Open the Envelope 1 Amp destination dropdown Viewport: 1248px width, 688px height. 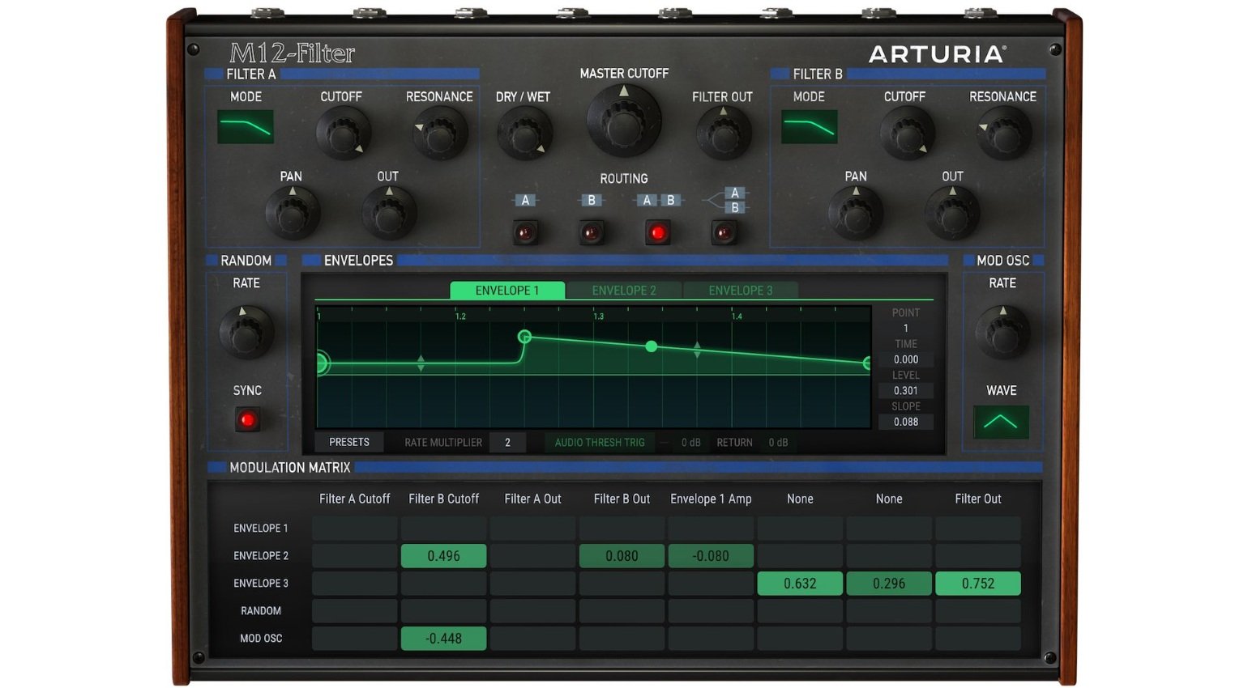click(711, 499)
